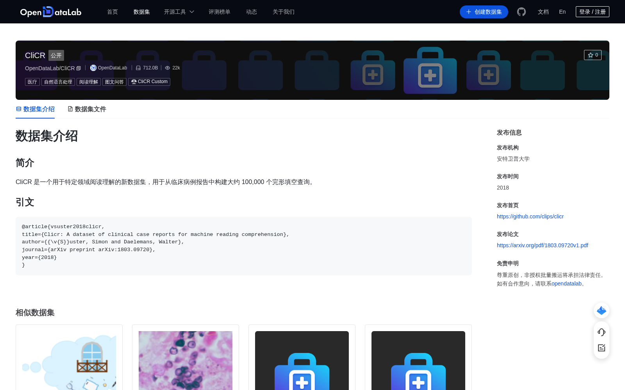Open 文档 link in header
625x390 pixels.
[x=543, y=12]
